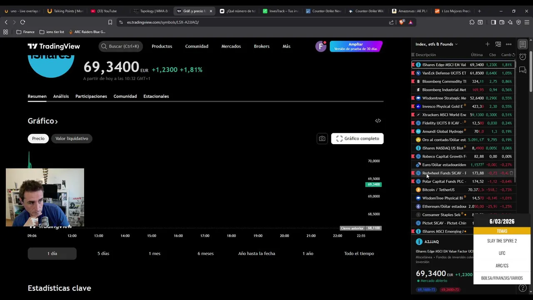Select Todo el tiempo range
Viewport: 533px width, 300px height.
pos(359,253)
